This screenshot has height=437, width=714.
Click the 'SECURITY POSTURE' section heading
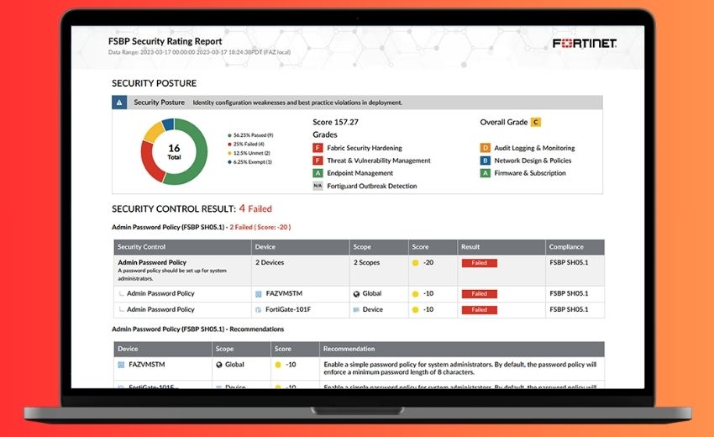[154, 83]
